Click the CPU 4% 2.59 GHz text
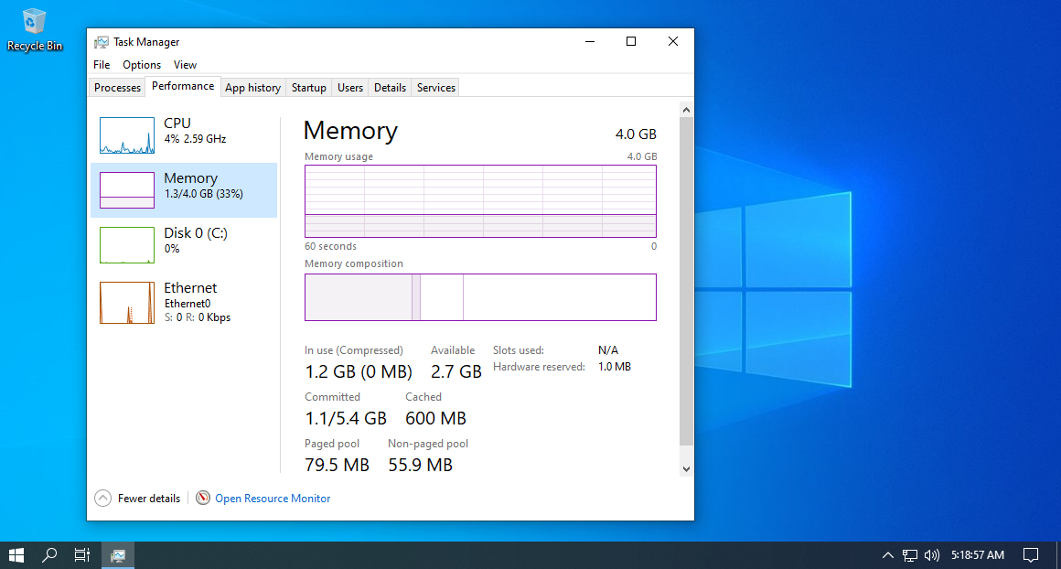 click(x=195, y=139)
